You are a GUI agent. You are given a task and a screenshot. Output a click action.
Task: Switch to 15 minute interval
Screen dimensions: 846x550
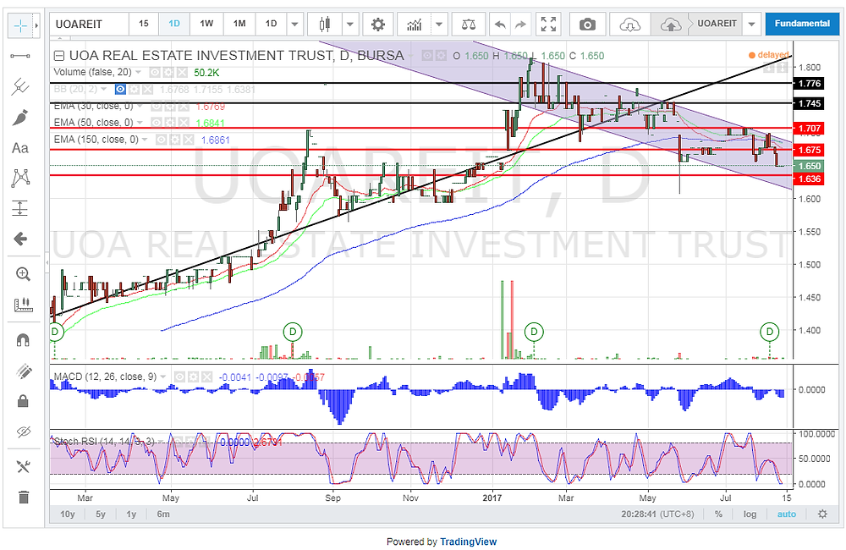pyautogui.click(x=144, y=24)
